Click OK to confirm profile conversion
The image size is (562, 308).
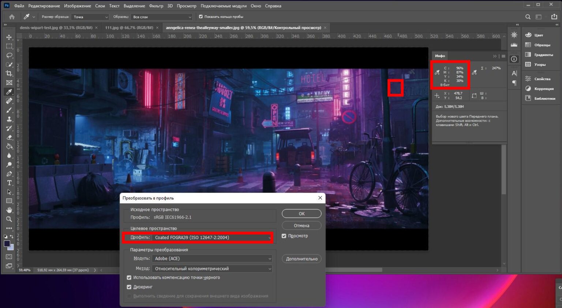pos(301,214)
